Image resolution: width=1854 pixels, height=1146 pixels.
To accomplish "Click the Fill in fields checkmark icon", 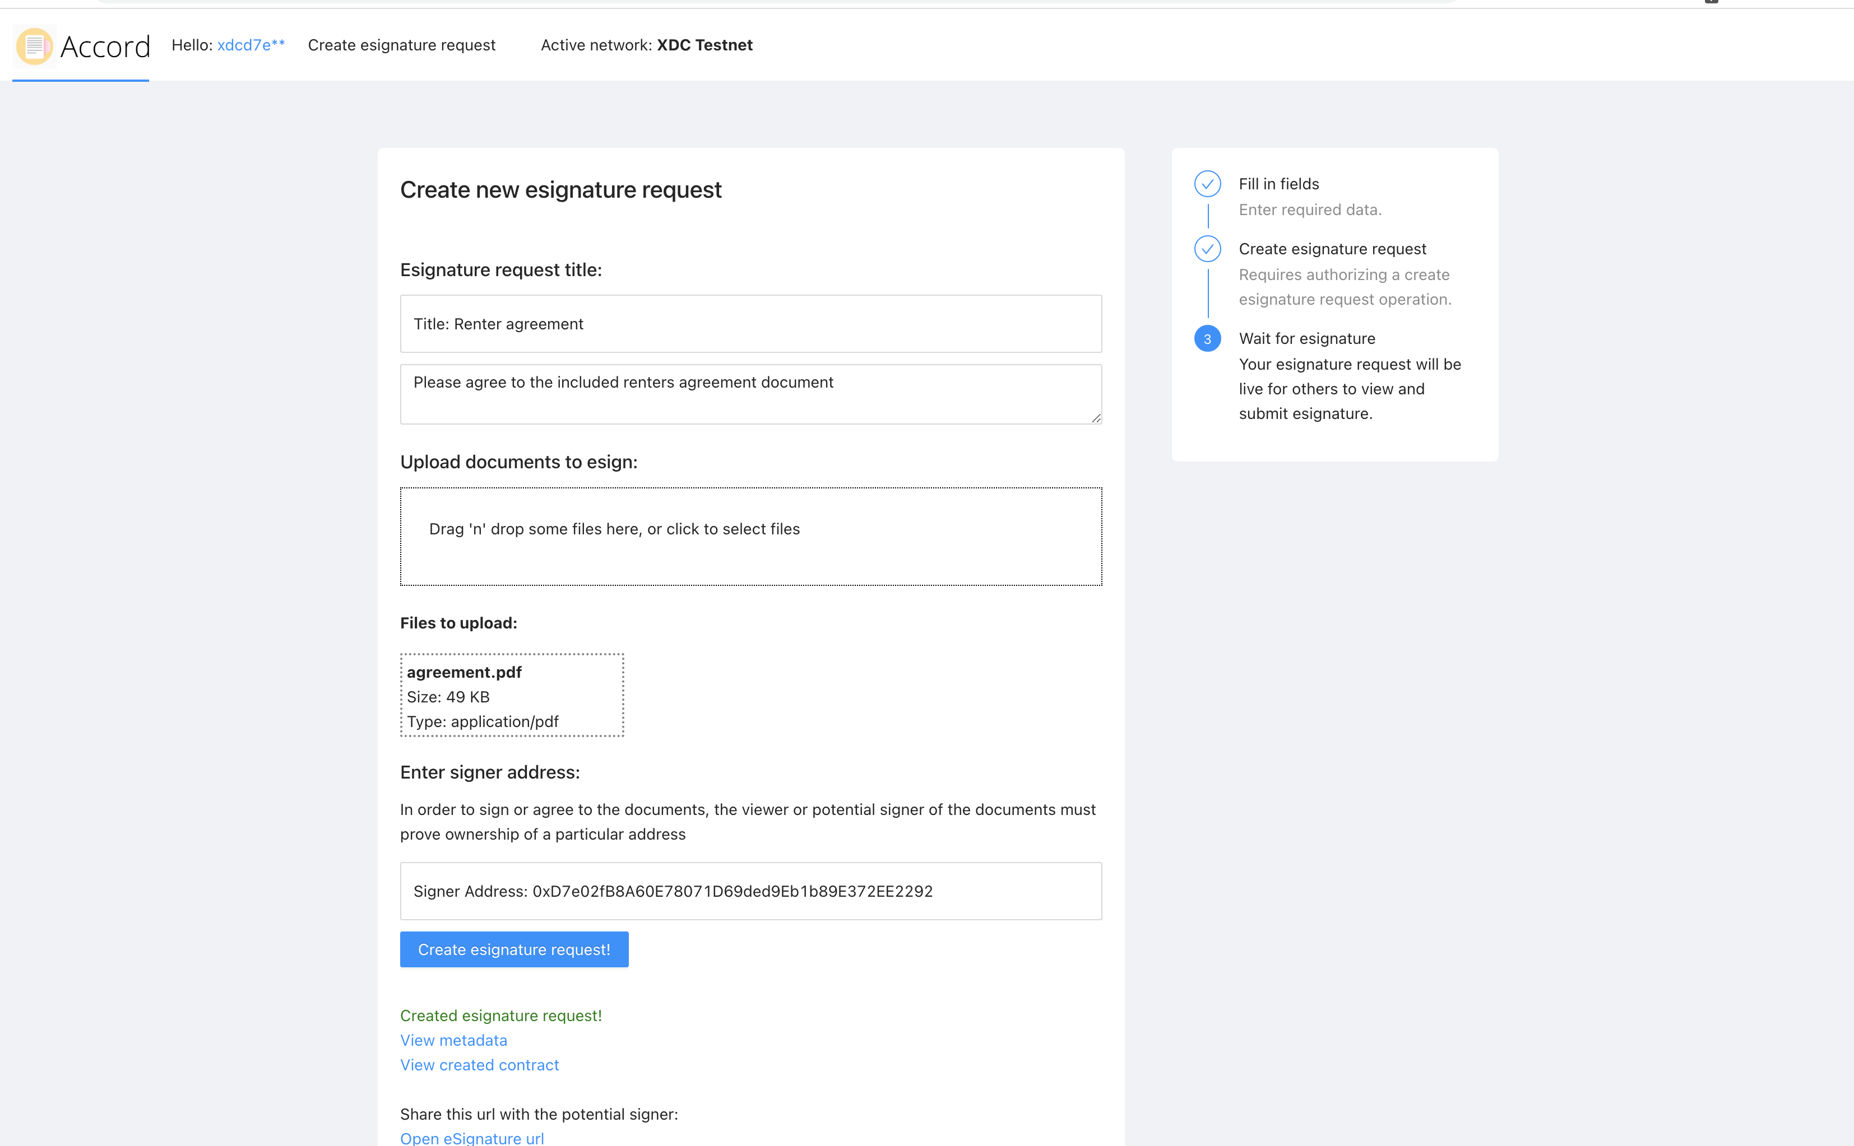I will [x=1207, y=184].
